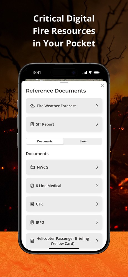Switch to the Links tab

(83, 141)
